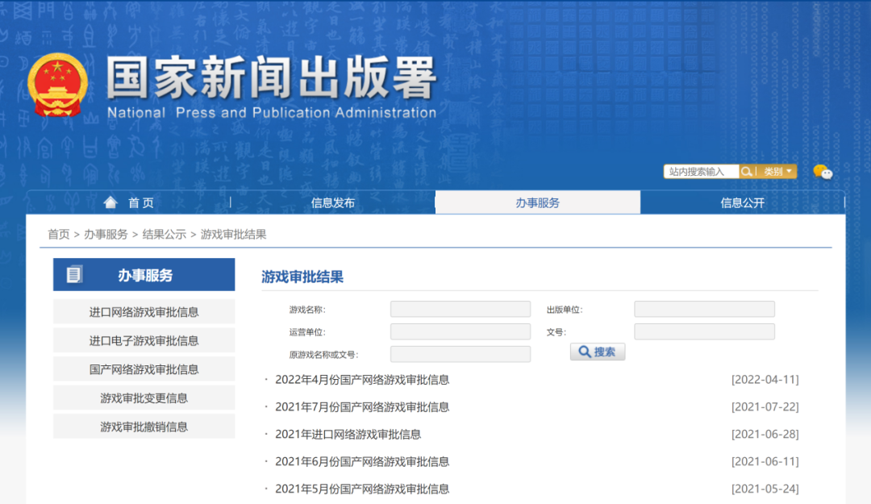Click the house icon beside 首页

coord(110,202)
